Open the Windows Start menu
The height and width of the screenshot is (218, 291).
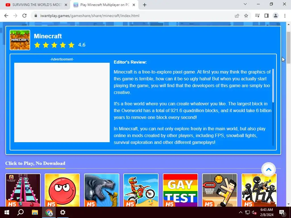pos(7,212)
